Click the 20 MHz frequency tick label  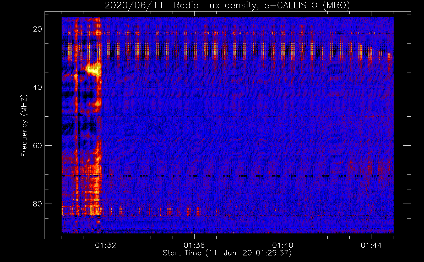pos(37,29)
